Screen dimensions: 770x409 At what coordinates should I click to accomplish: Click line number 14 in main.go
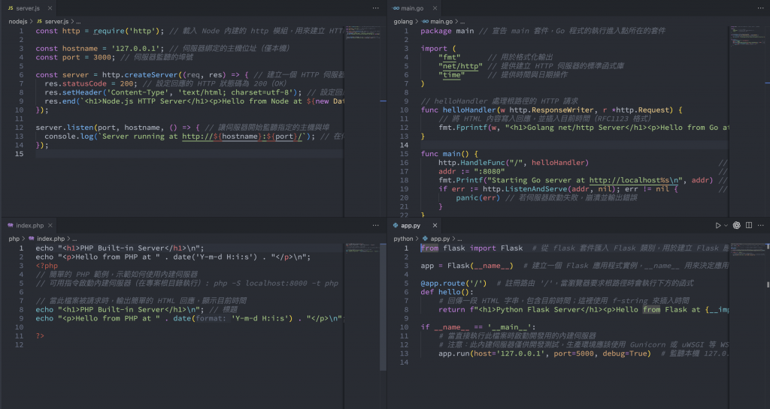click(x=404, y=145)
